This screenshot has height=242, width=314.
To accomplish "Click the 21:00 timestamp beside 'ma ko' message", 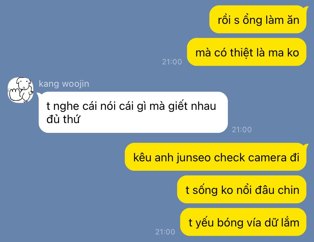I will click(172, 62).
